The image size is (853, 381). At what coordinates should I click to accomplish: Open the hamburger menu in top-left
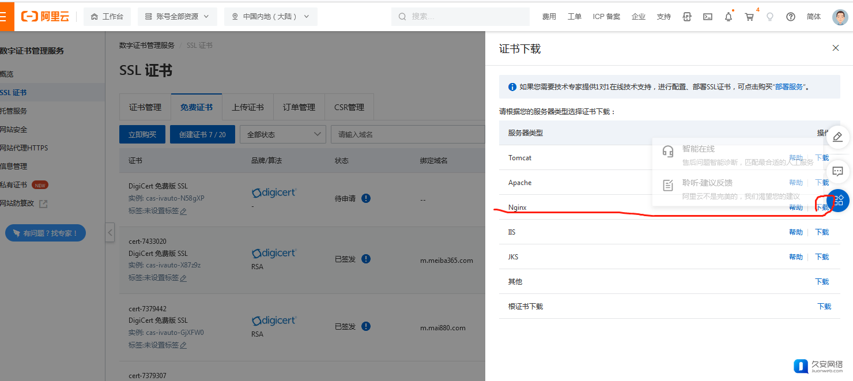3,16
